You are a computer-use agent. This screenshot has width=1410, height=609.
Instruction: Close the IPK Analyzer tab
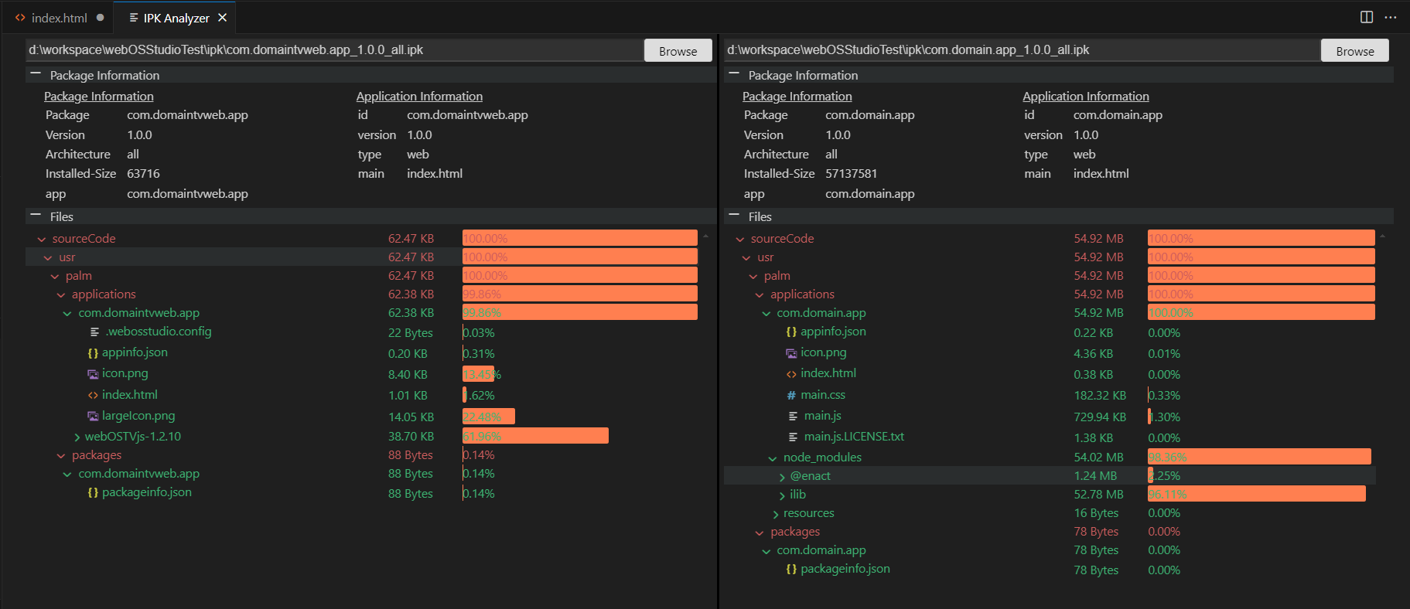223,18
